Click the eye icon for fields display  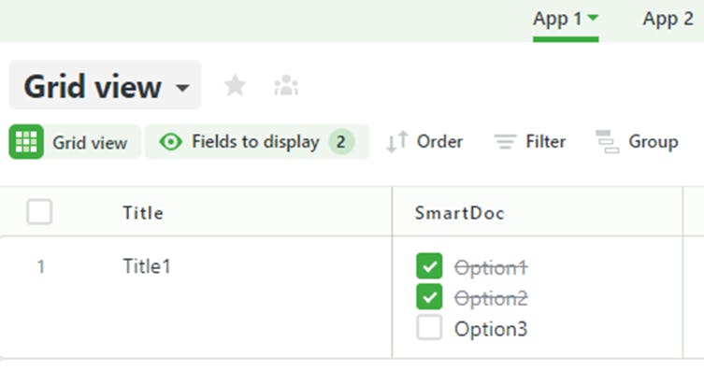(170, 142)
